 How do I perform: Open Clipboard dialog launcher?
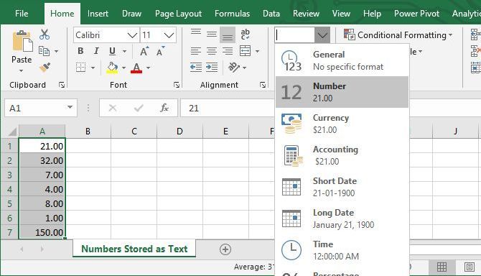coord(62,85)
